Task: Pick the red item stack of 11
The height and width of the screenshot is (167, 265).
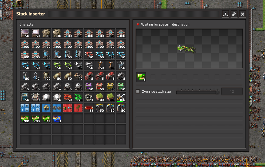Action: (x=89, y=108)
